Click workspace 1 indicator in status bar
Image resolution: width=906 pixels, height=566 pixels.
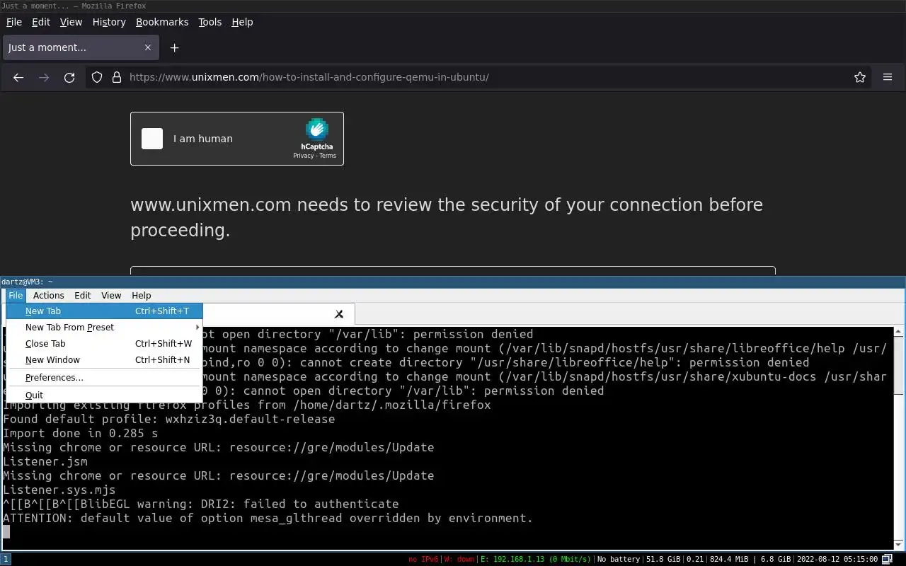(5, 559)
